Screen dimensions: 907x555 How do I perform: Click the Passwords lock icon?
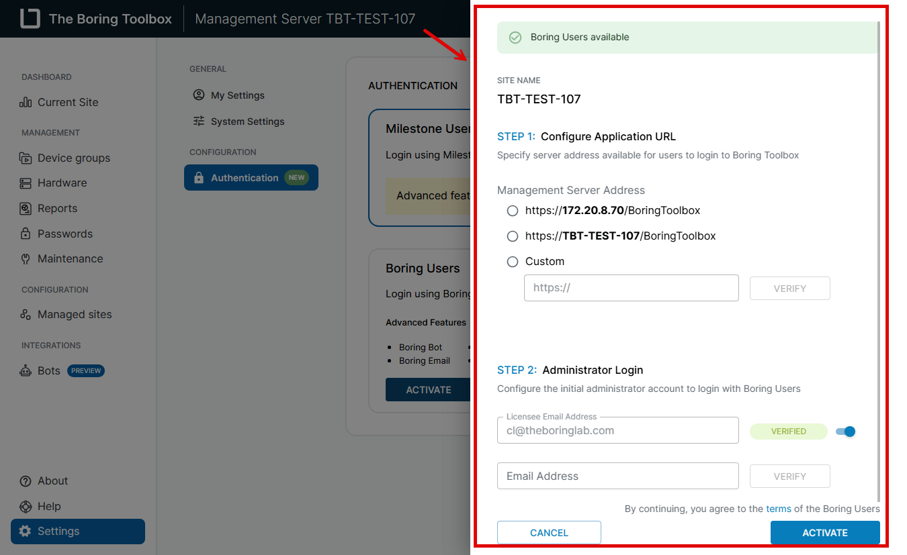point(26,234)
